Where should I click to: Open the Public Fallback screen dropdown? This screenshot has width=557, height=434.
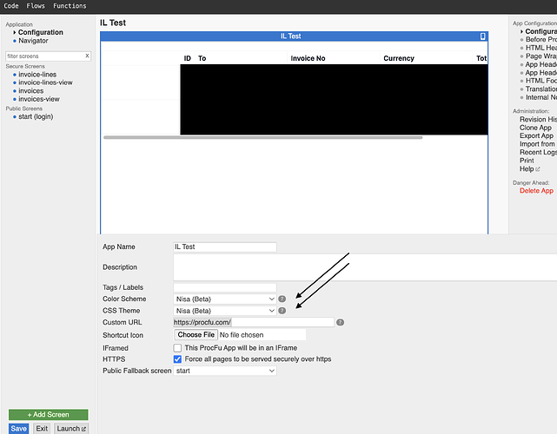[225, 371]
